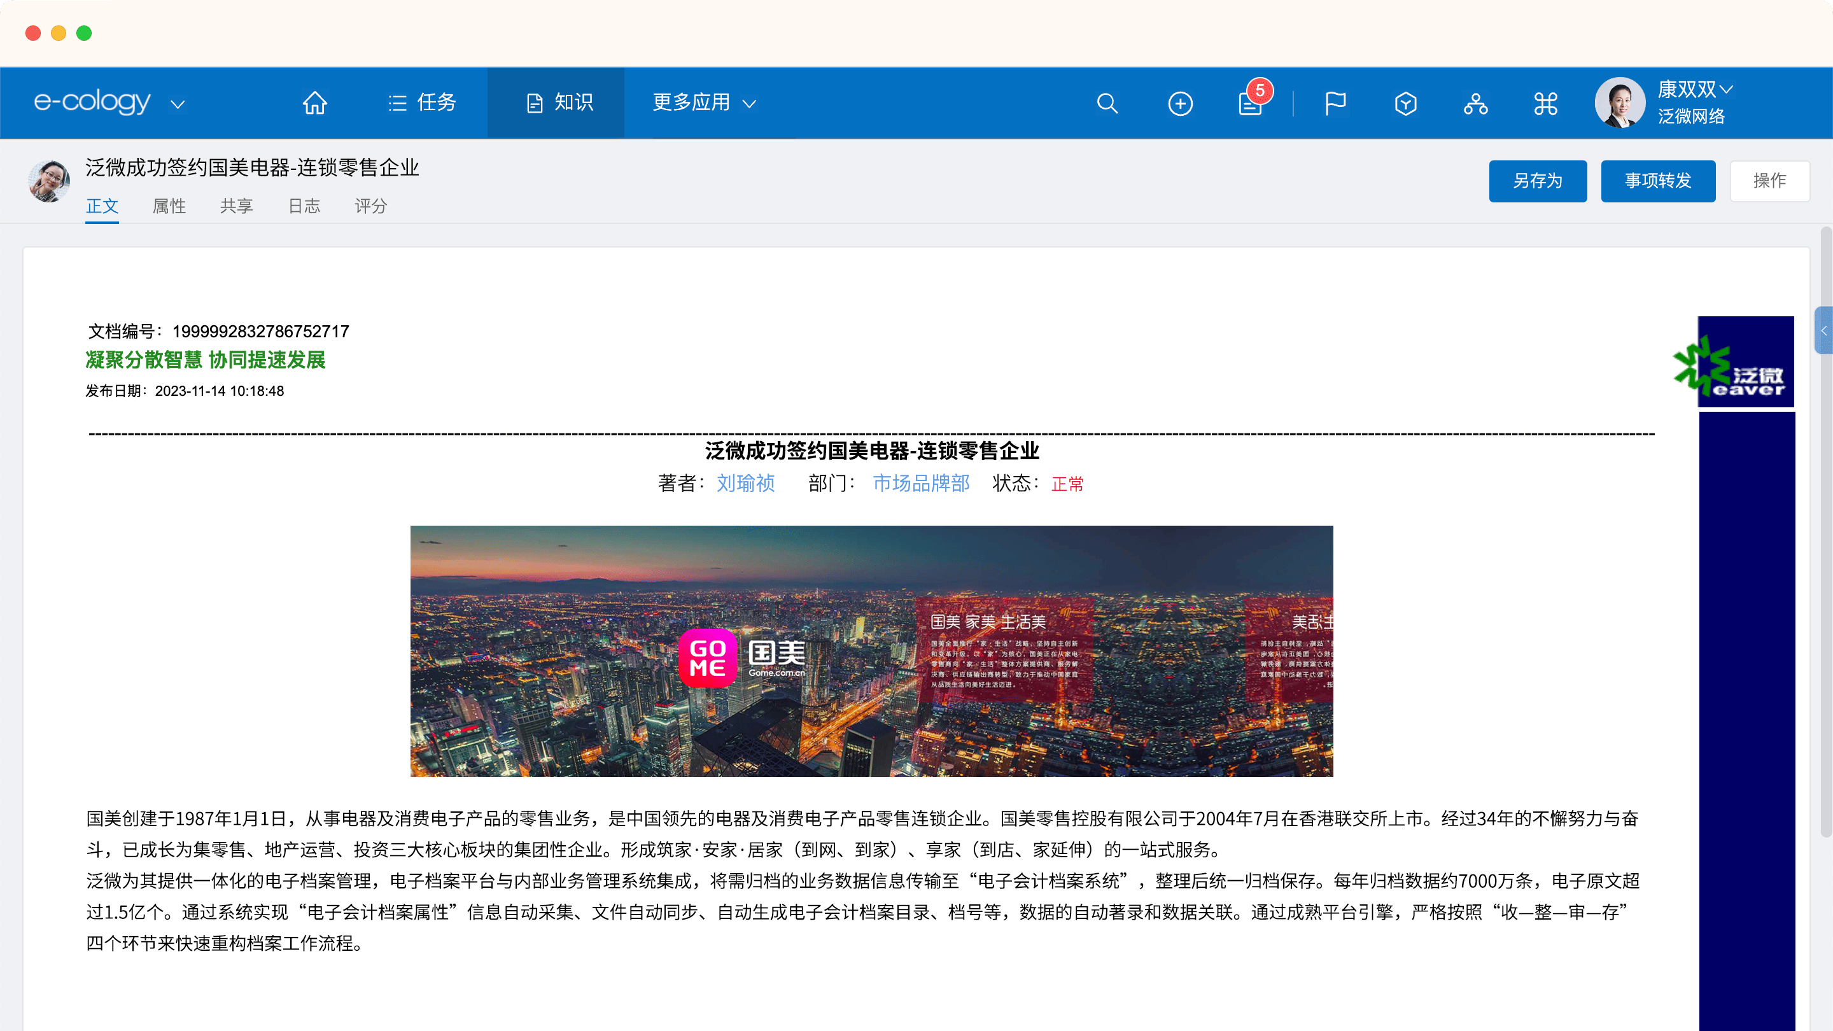Open department link 市场品牌部
The height and width of the screenshot is (1031, 1833).
coord(921,483)
